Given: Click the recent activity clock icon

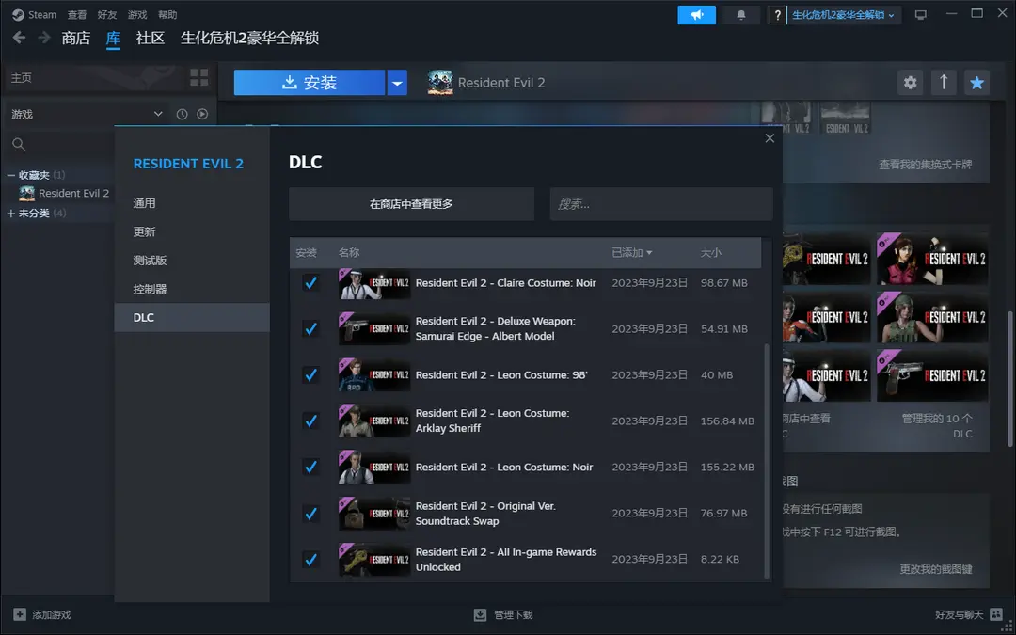Looking at the screenshot, I should pyautogui.click(x=183, y=114).
